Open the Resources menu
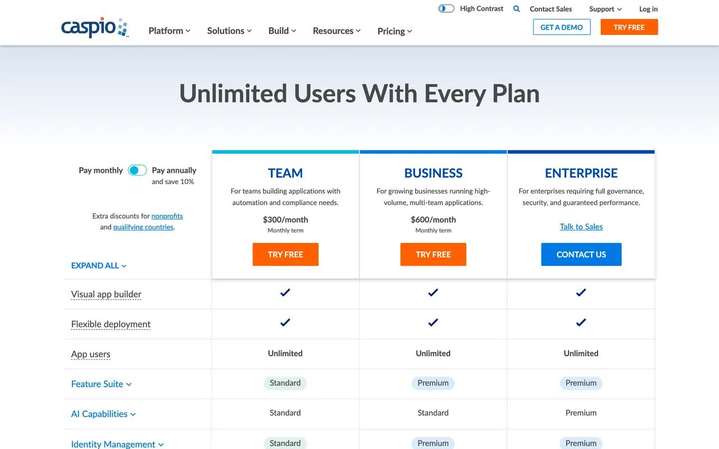This screenshot has width=719, height=449. 336,31
